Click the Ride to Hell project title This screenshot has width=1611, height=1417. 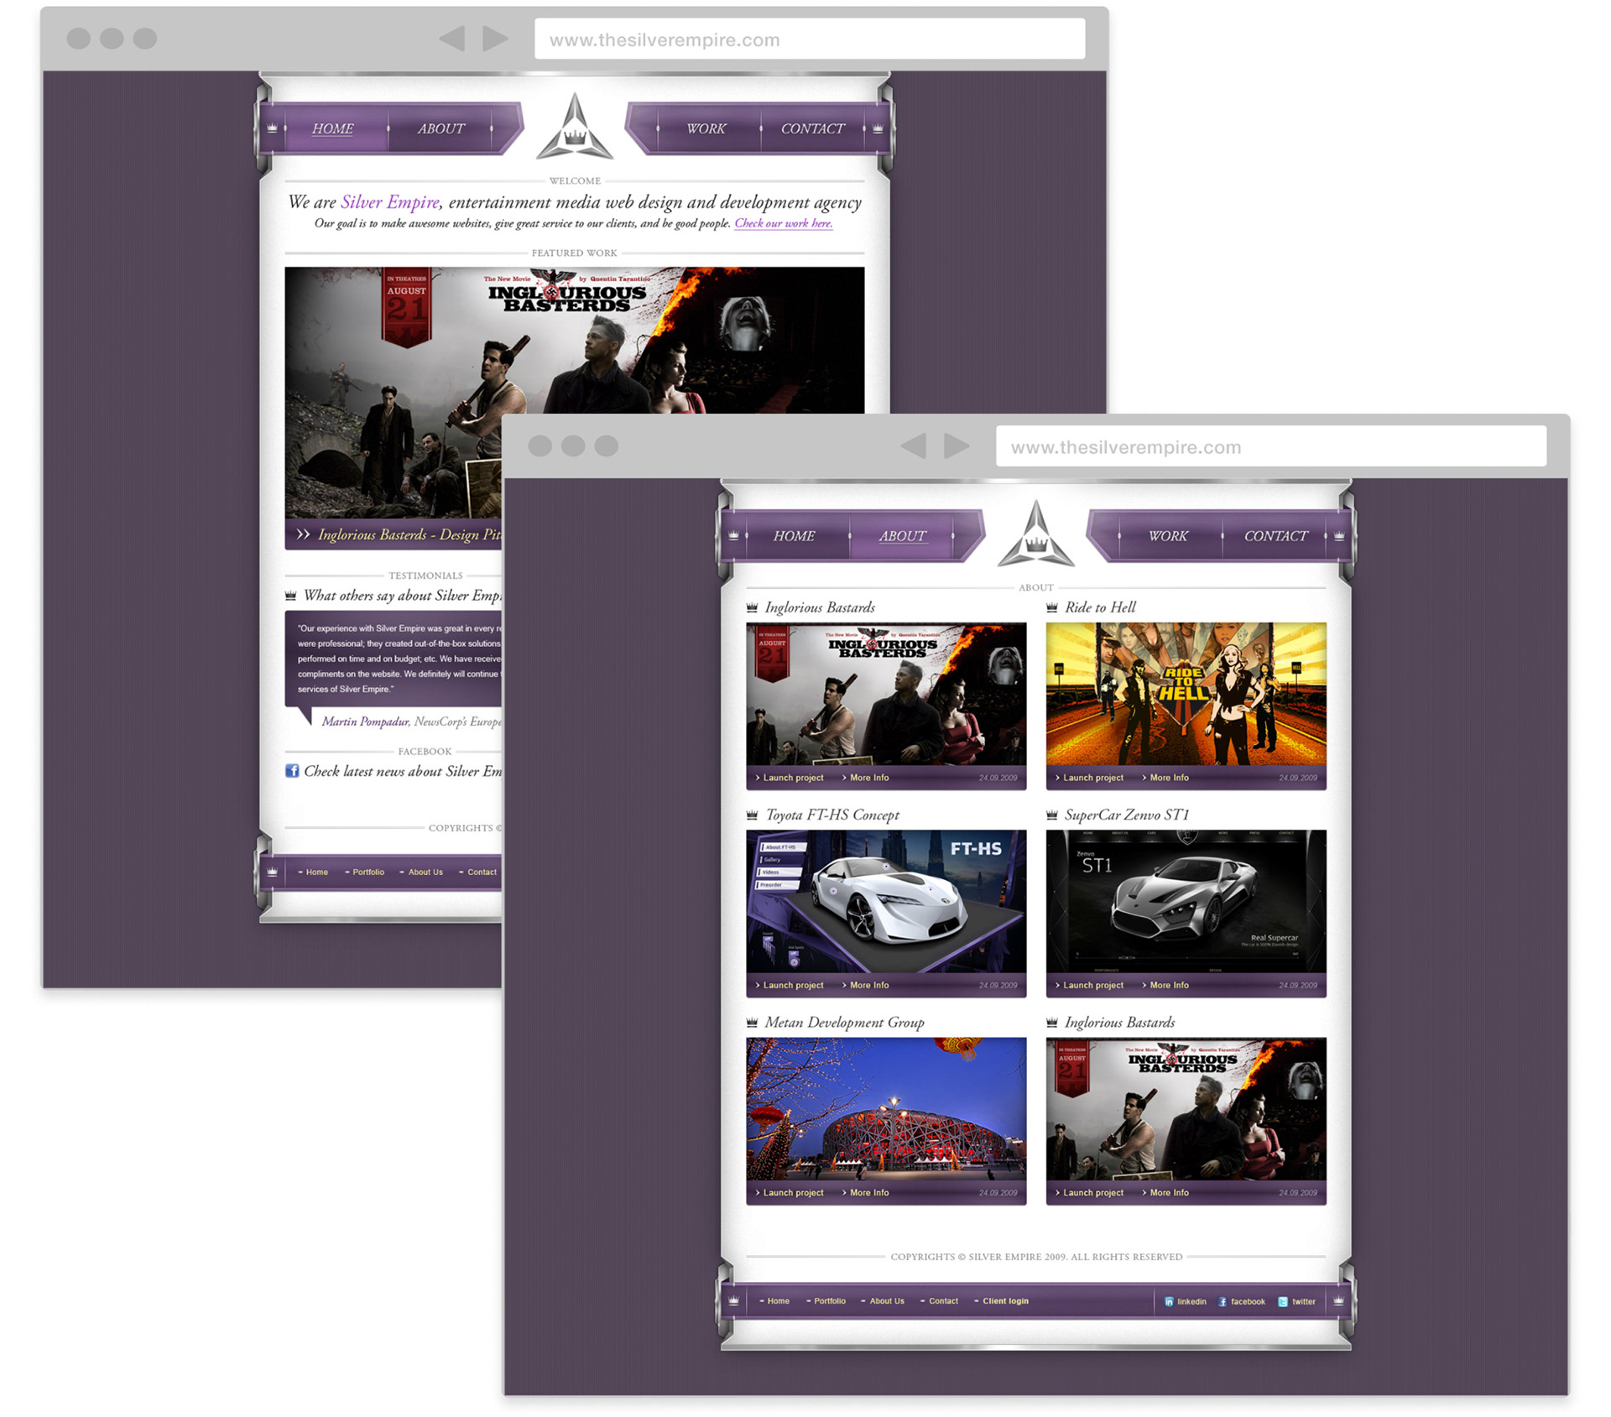tap(1100, 607)
